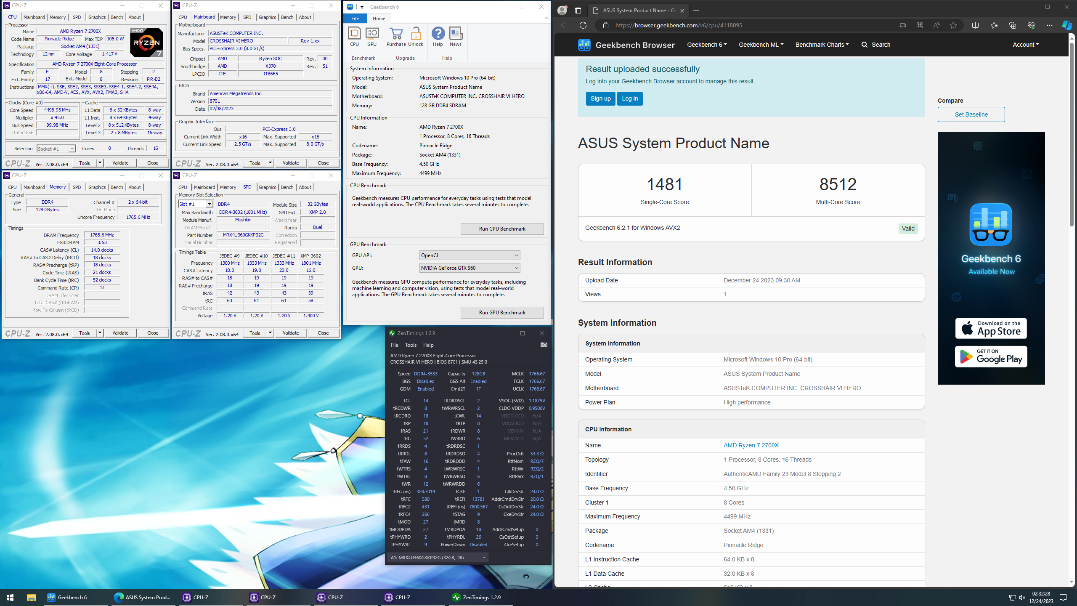
Task: Open the CPU benchmark icon in the Geekbench ribbon
Action: pos(354,37)
